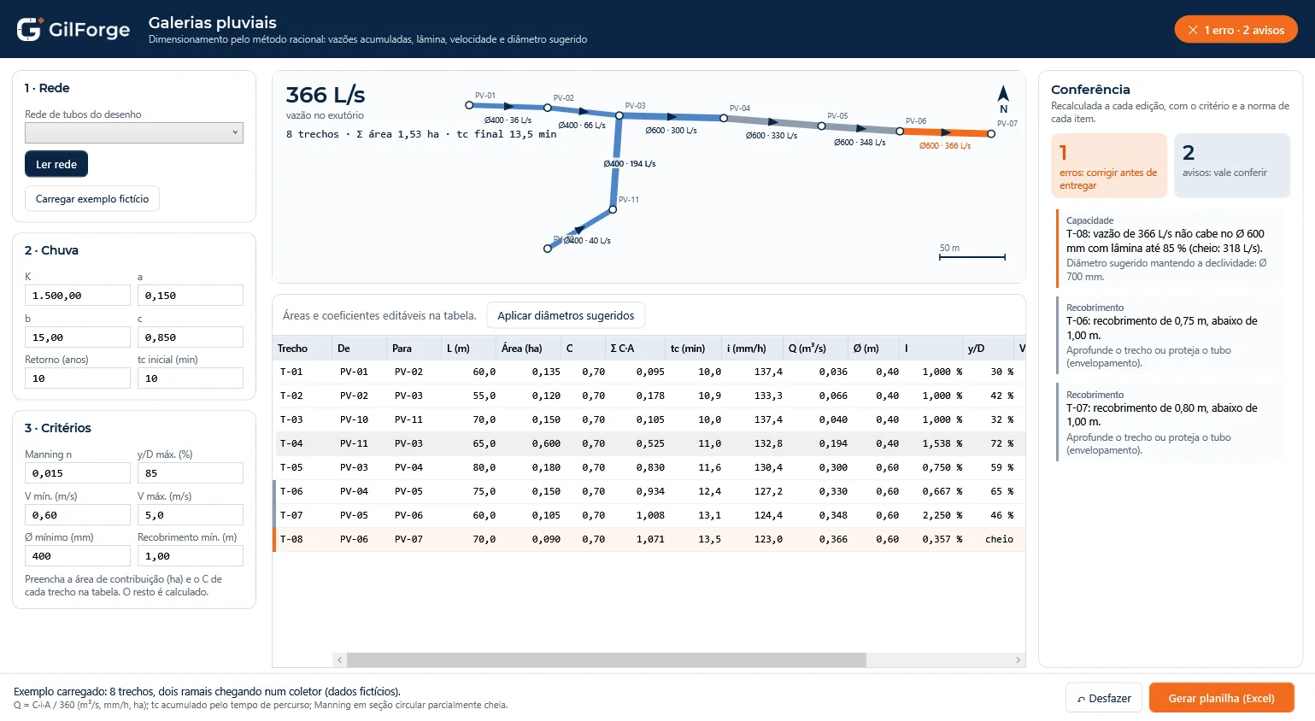The image size is (1315, 721).
Task: Click the PV-03 junction node in diagram
Action: [619, 115]
